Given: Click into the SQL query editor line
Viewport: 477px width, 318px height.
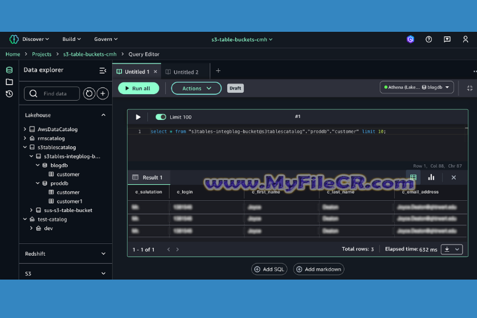Looking at the screenshot, I should click(268, 131).
